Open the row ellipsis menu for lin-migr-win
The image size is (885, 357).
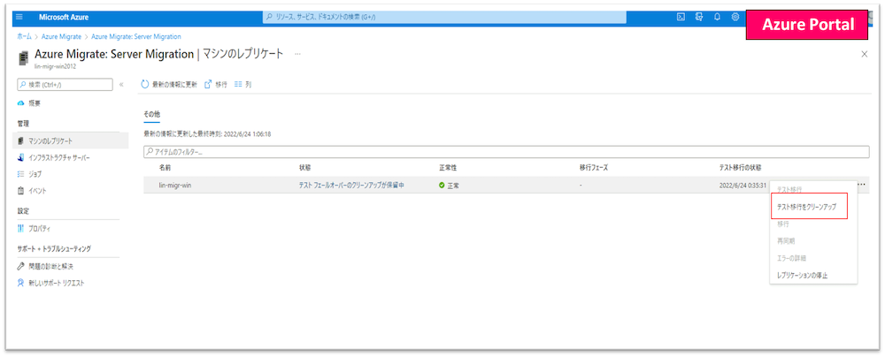[x=861, y=185]
